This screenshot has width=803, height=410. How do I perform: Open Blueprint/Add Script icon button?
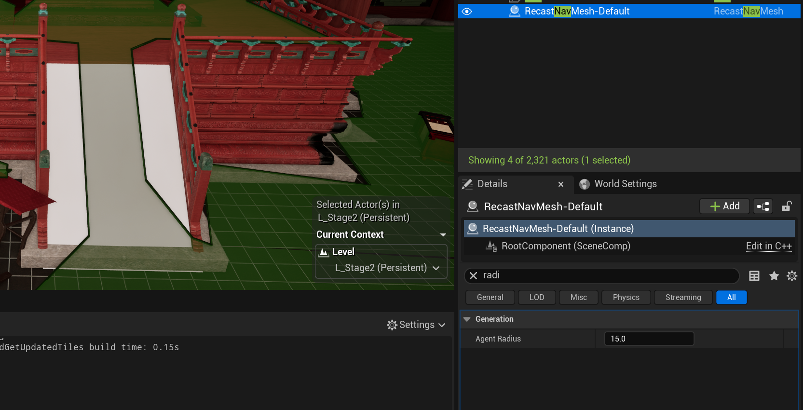[763, 206]
